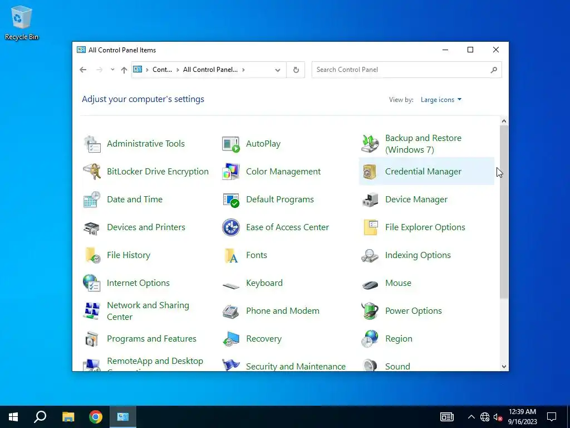Screen dimensions: 570x428
Task: Open the Indexing Options icon
Action: 370,255
